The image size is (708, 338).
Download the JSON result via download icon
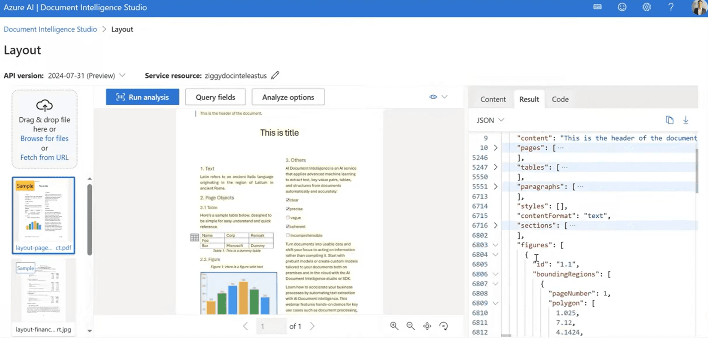click(686, 120)
